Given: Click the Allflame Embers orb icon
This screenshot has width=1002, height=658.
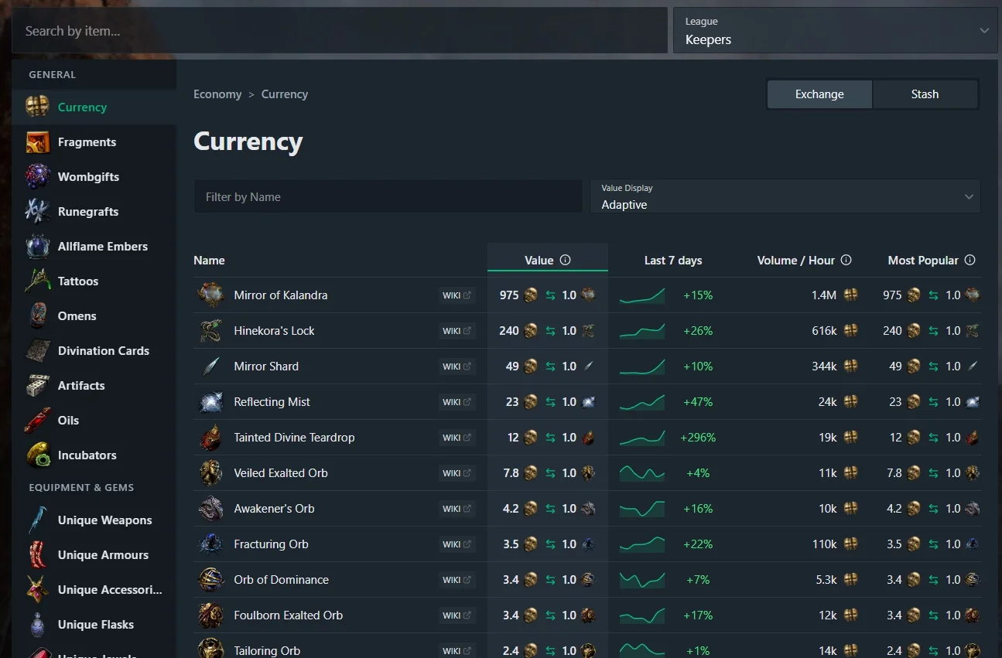Looking at the screenshot, I should click(x=38, y=247).
